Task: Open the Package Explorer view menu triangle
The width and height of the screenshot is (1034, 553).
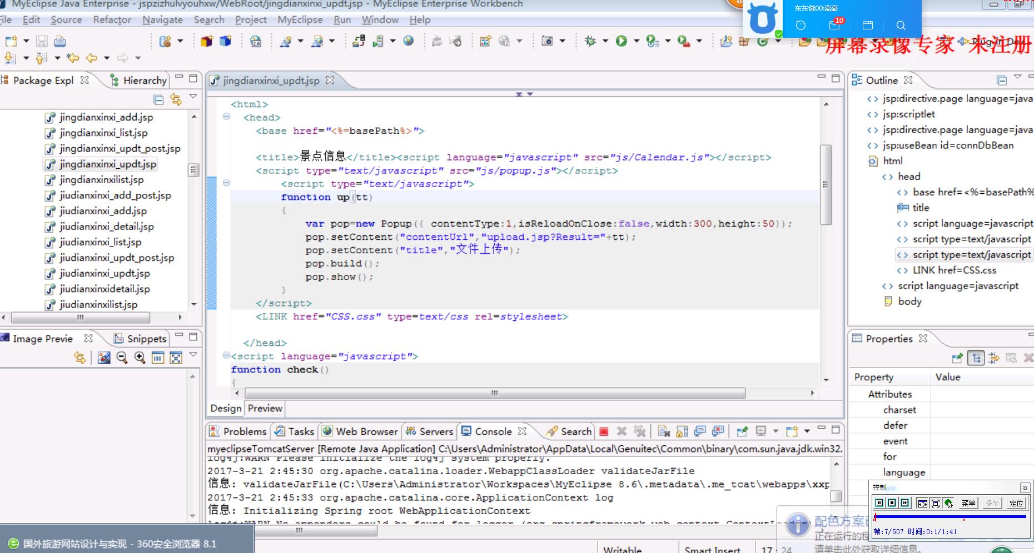Action: point(193,97)
